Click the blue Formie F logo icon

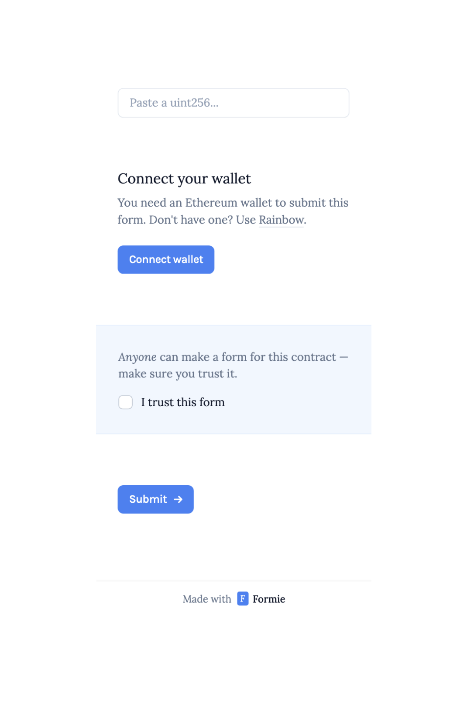pos(243,598)
